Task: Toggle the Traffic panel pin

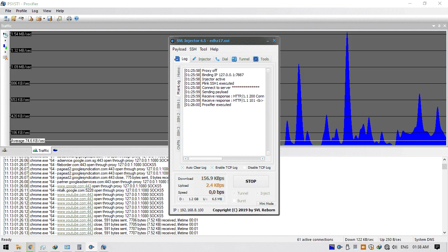Action: pos(439,26)
